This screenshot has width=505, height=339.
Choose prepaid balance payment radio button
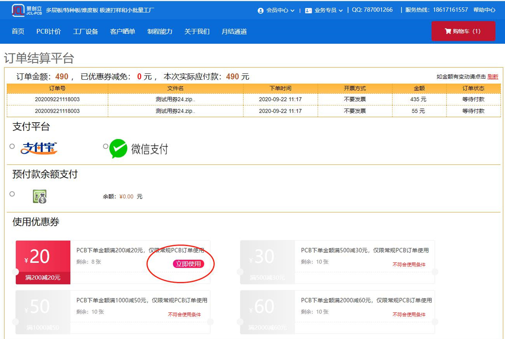point(12,194)
